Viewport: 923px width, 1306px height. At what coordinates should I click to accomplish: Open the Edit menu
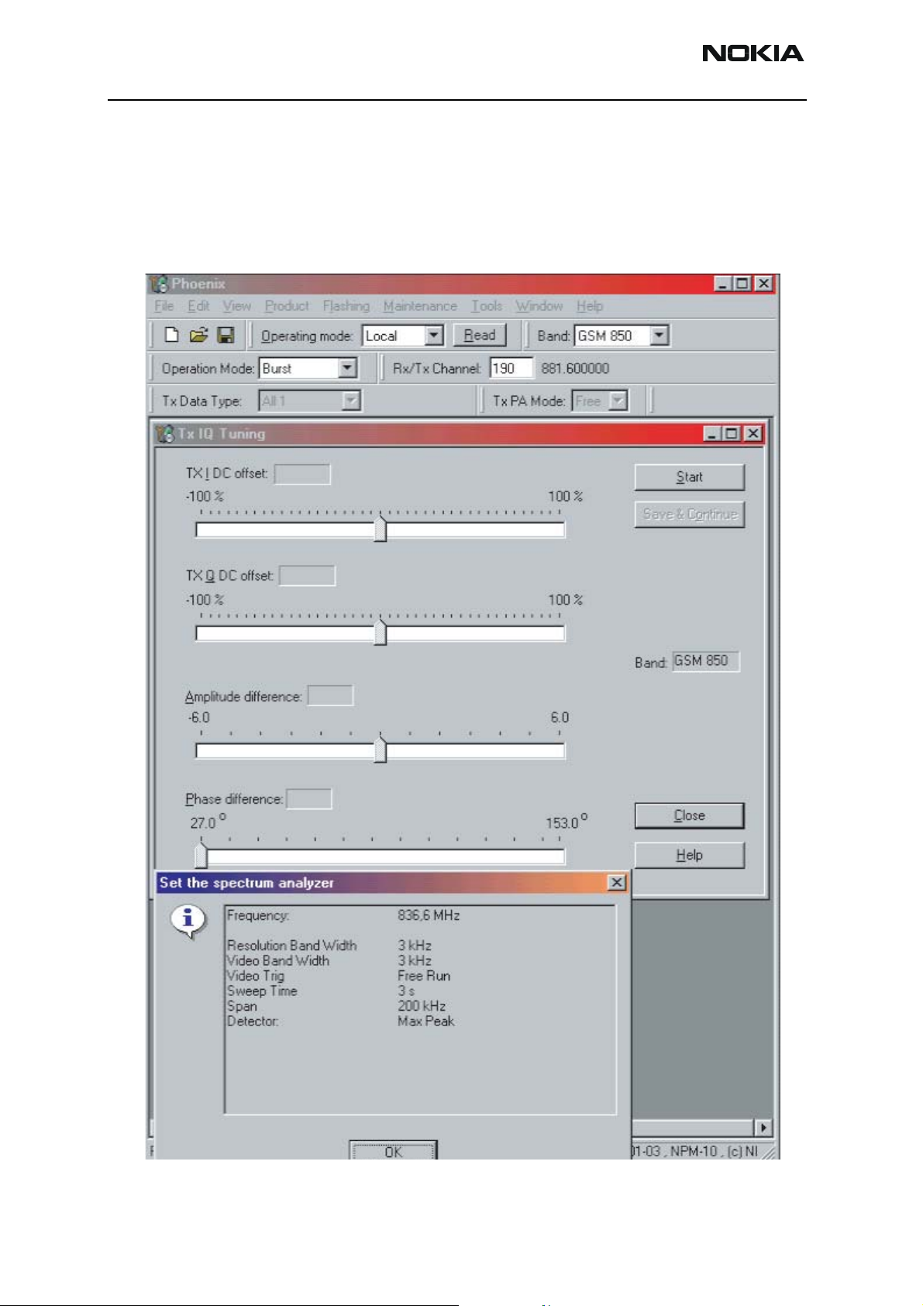(x=198, y=306)
